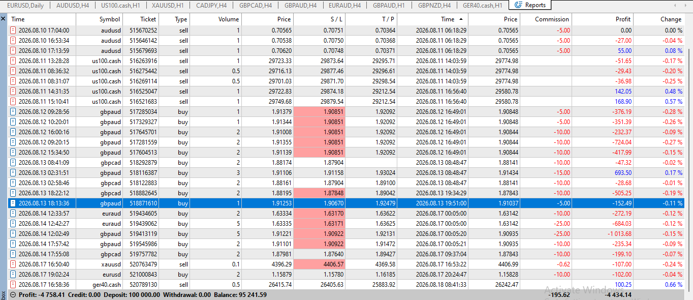Click the sell order icon at 2026.08.11 08:36:32
This screenshot has width=693, height=300.
point(13,71)
